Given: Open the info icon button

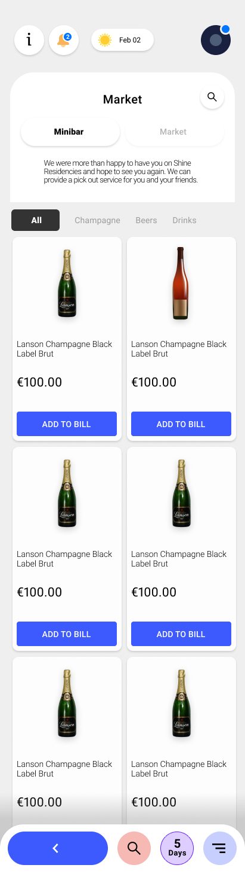Looking at the screenshot, I should click(29, 40).
